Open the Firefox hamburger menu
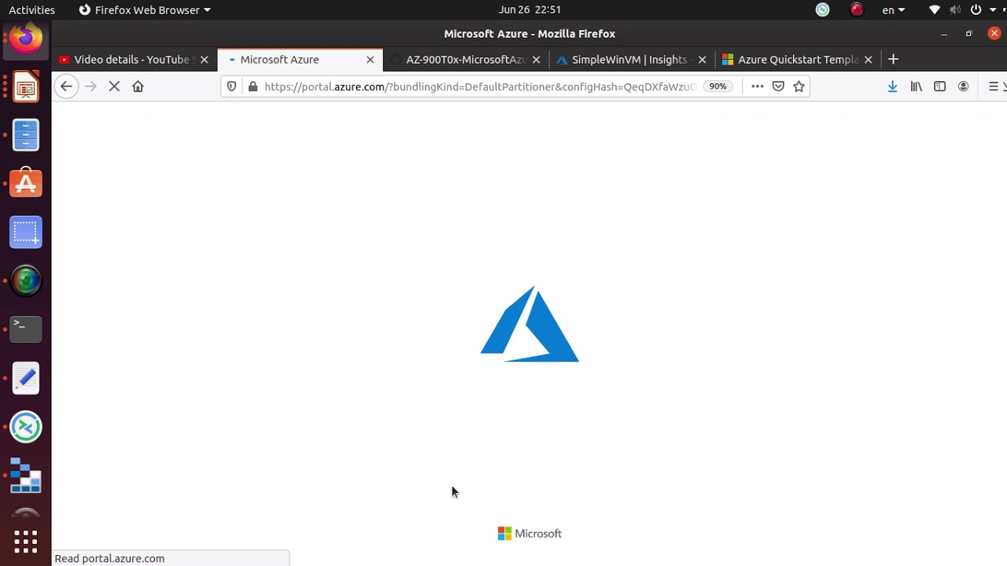 [x=993, y=86]
